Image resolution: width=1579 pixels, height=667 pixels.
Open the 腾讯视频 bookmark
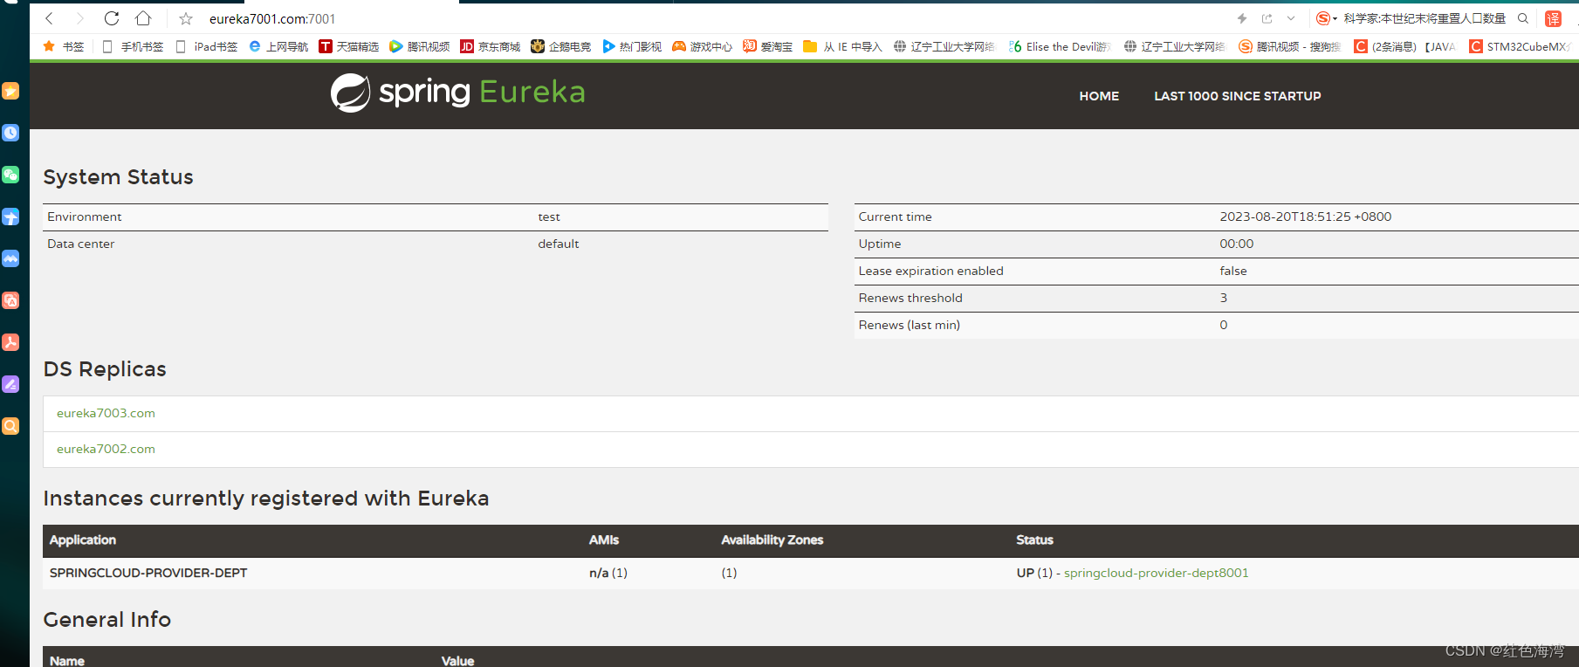420,46
